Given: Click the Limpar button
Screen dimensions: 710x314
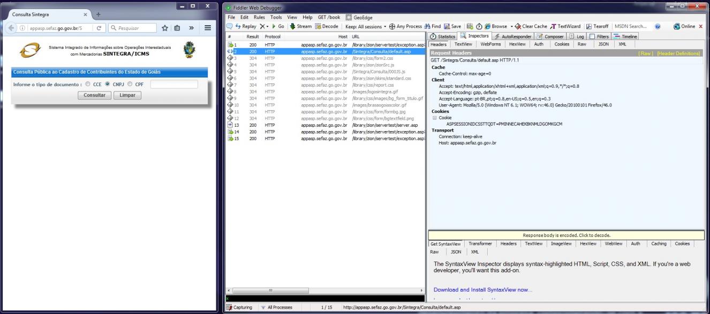Looking at the screenshot, I should (x=127, y=95).
